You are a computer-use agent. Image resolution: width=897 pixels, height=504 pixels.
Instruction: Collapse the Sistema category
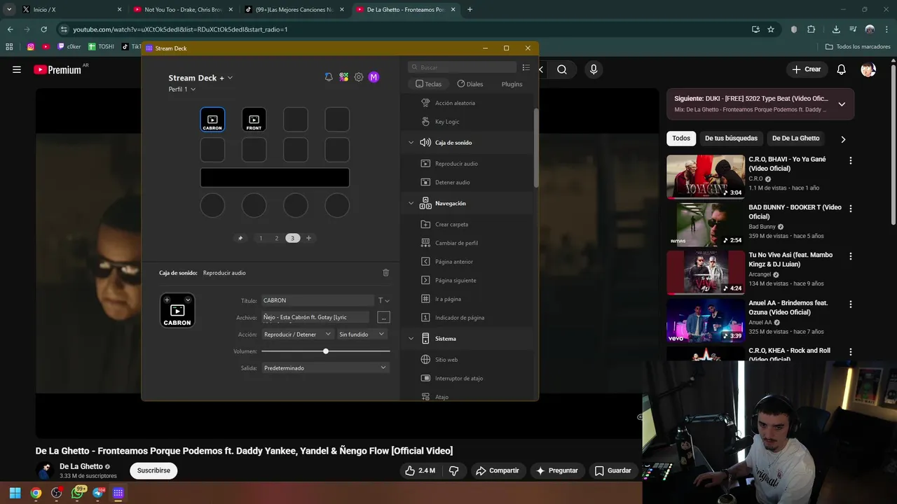411,339
